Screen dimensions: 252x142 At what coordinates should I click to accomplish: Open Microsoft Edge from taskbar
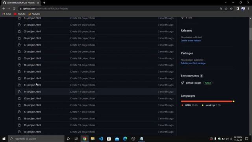(x=125, y=138)
